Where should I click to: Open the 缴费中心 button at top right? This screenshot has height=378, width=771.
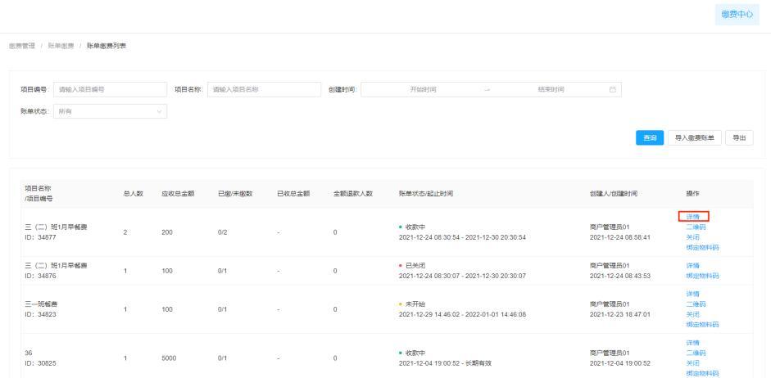coord(737,15)
